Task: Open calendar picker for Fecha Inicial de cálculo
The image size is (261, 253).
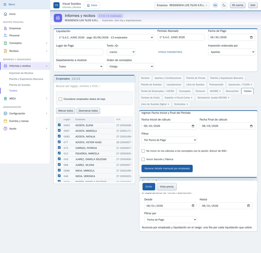Action: tap(193, 126)
